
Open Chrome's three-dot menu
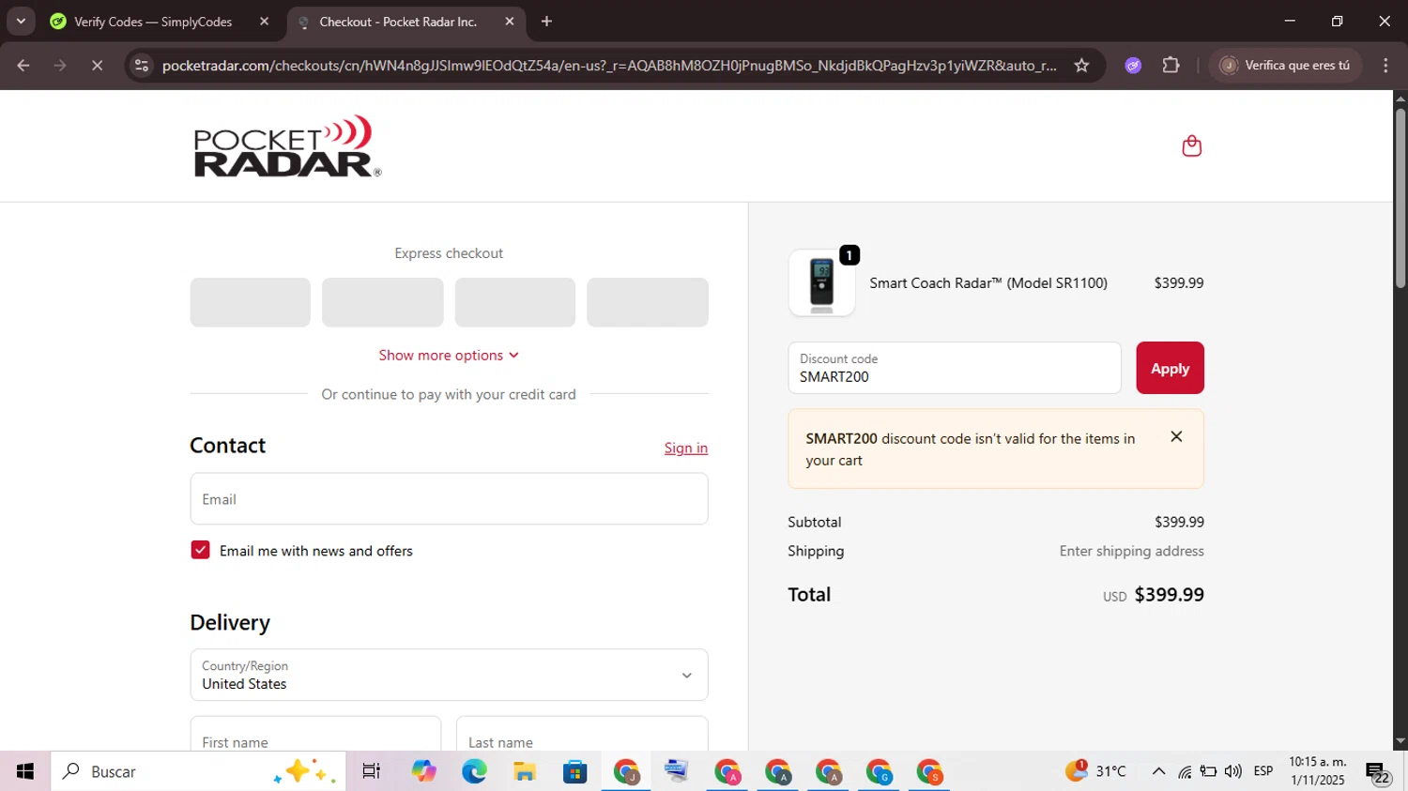pyautogui.click(x=1385, y=65)
